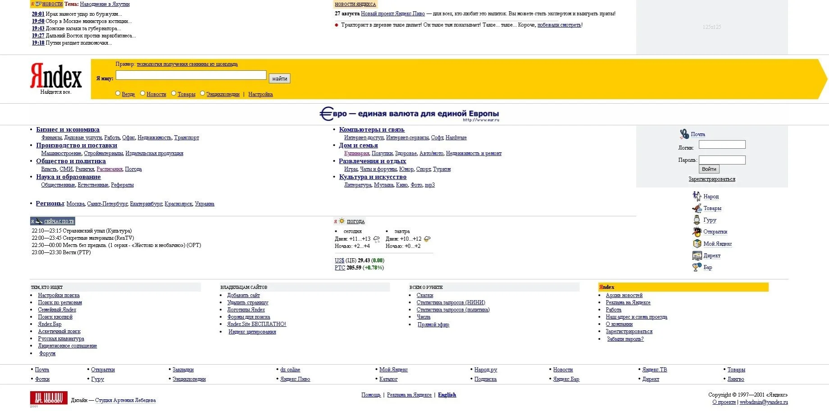Screen dimensions: 829x416
Task: Open the Новый проект Яндекс.Пиво link
Action: coord(393,14)
